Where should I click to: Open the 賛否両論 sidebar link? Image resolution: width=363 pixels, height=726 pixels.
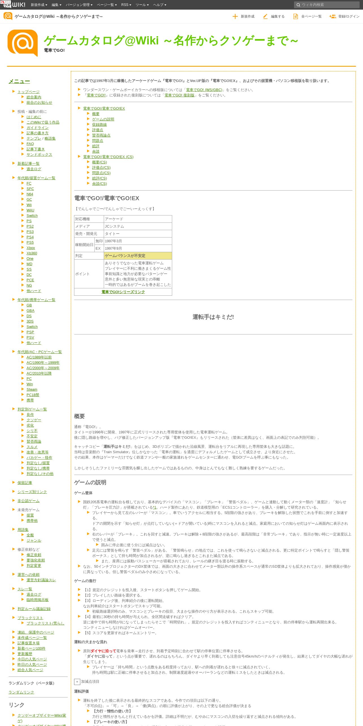coord(34,442)
